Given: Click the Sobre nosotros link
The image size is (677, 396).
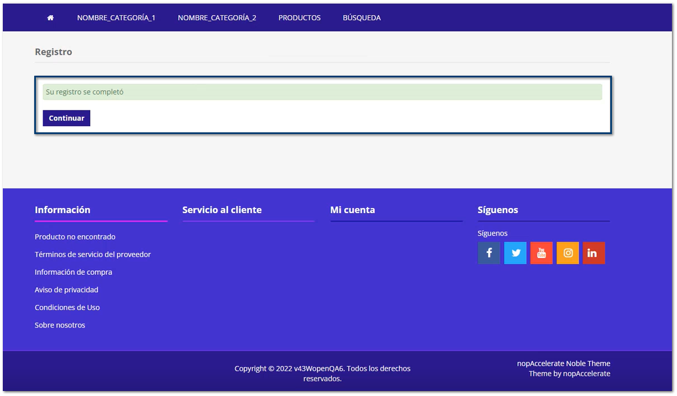Looking at the screenshot, I should (x=60, y=325).
